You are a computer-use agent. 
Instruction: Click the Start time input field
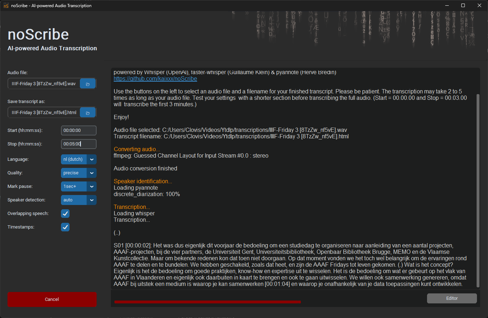click(78, 130)
